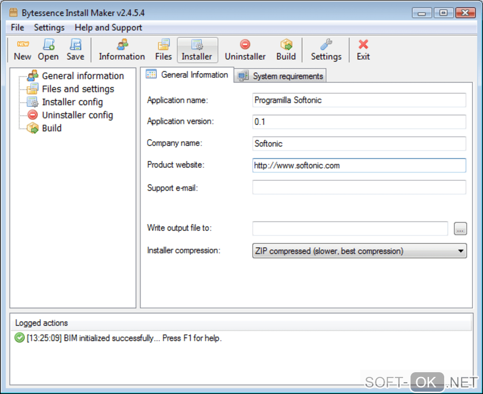Click the Product website field
The height and width of the screenshot is (394, 483).
point(359,165)
